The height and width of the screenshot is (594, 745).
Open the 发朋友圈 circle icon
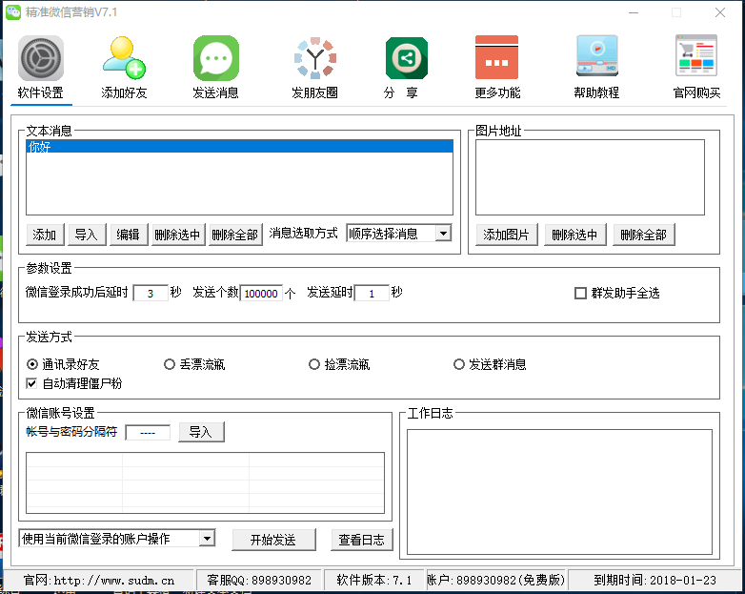pos(315,58)
